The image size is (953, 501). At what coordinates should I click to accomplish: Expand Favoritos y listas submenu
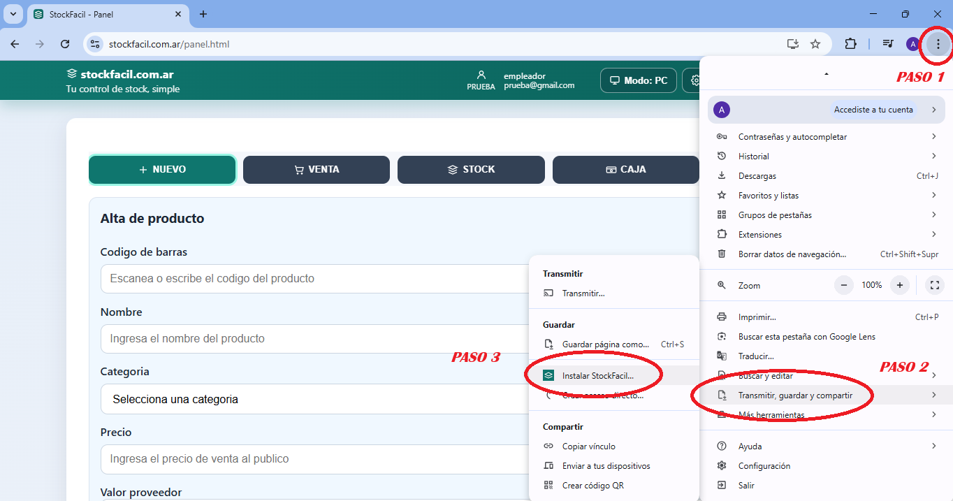[x=827, y=196]
